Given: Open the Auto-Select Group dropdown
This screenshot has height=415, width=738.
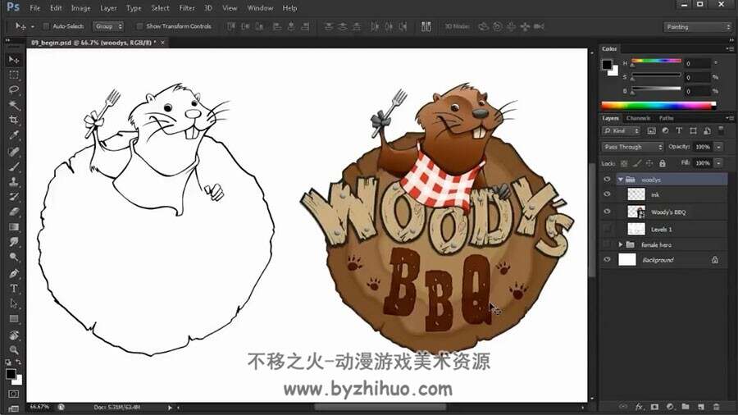Looking at the screenshot, I should (x=108, y=26).
